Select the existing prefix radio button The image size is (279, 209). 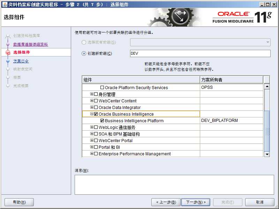[84, 42]
